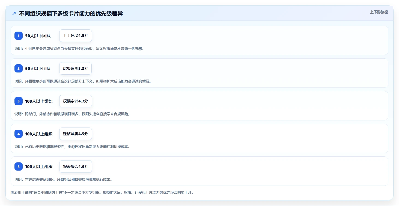Click the number 2 badge
Image resolution: width=399 pixels, height=206 pixels.
pos(19,68)
